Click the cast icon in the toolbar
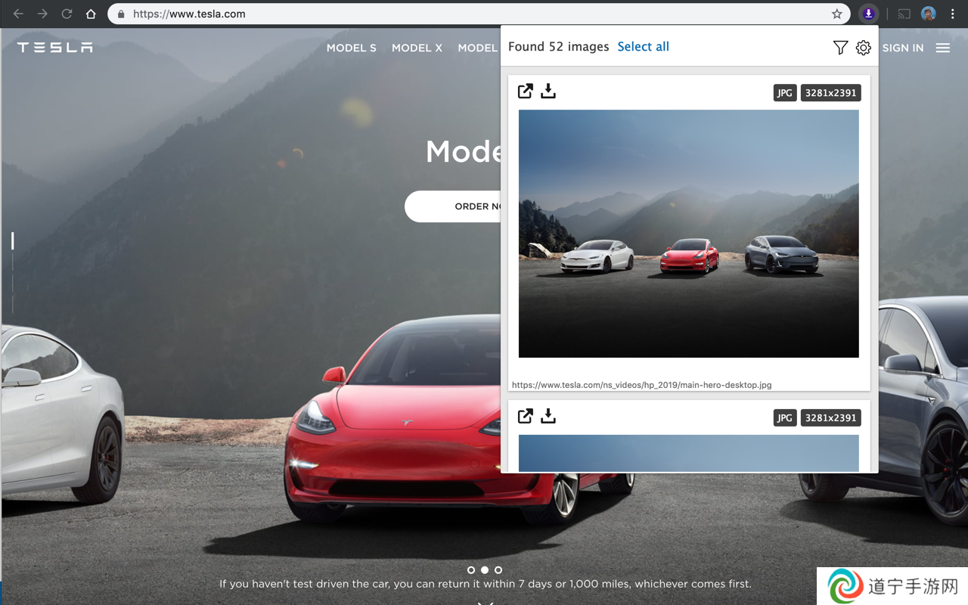This screenshot has width=968, height=605. coord(904,14)
